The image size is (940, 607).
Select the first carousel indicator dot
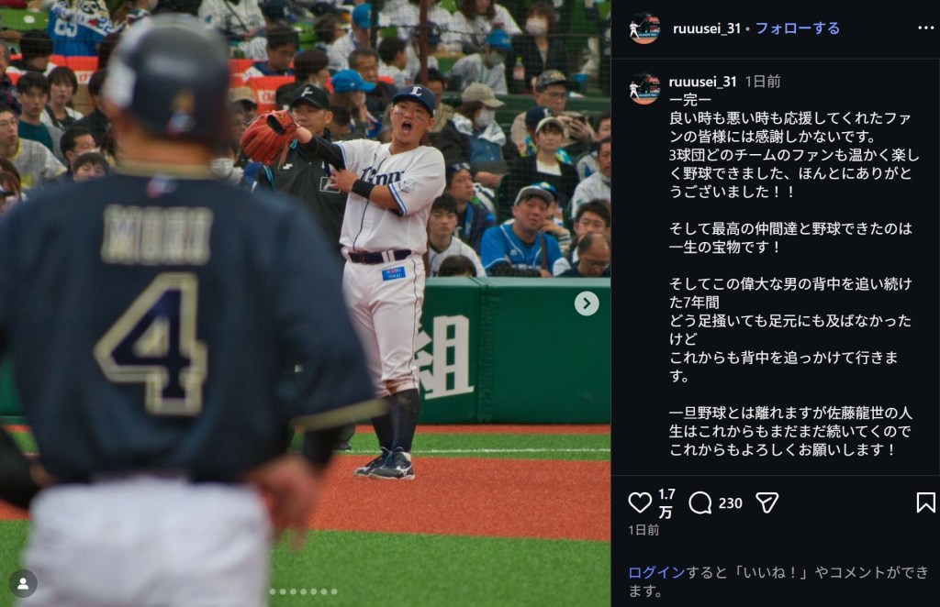coord(273,591)
